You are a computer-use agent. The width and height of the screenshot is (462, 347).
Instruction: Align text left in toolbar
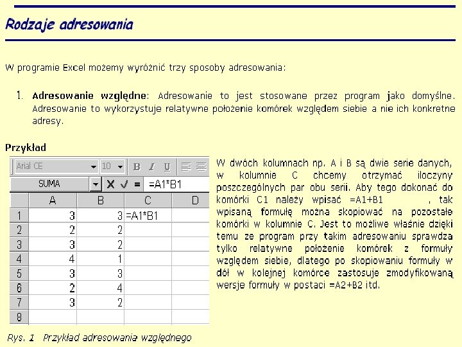pos(186,167)
